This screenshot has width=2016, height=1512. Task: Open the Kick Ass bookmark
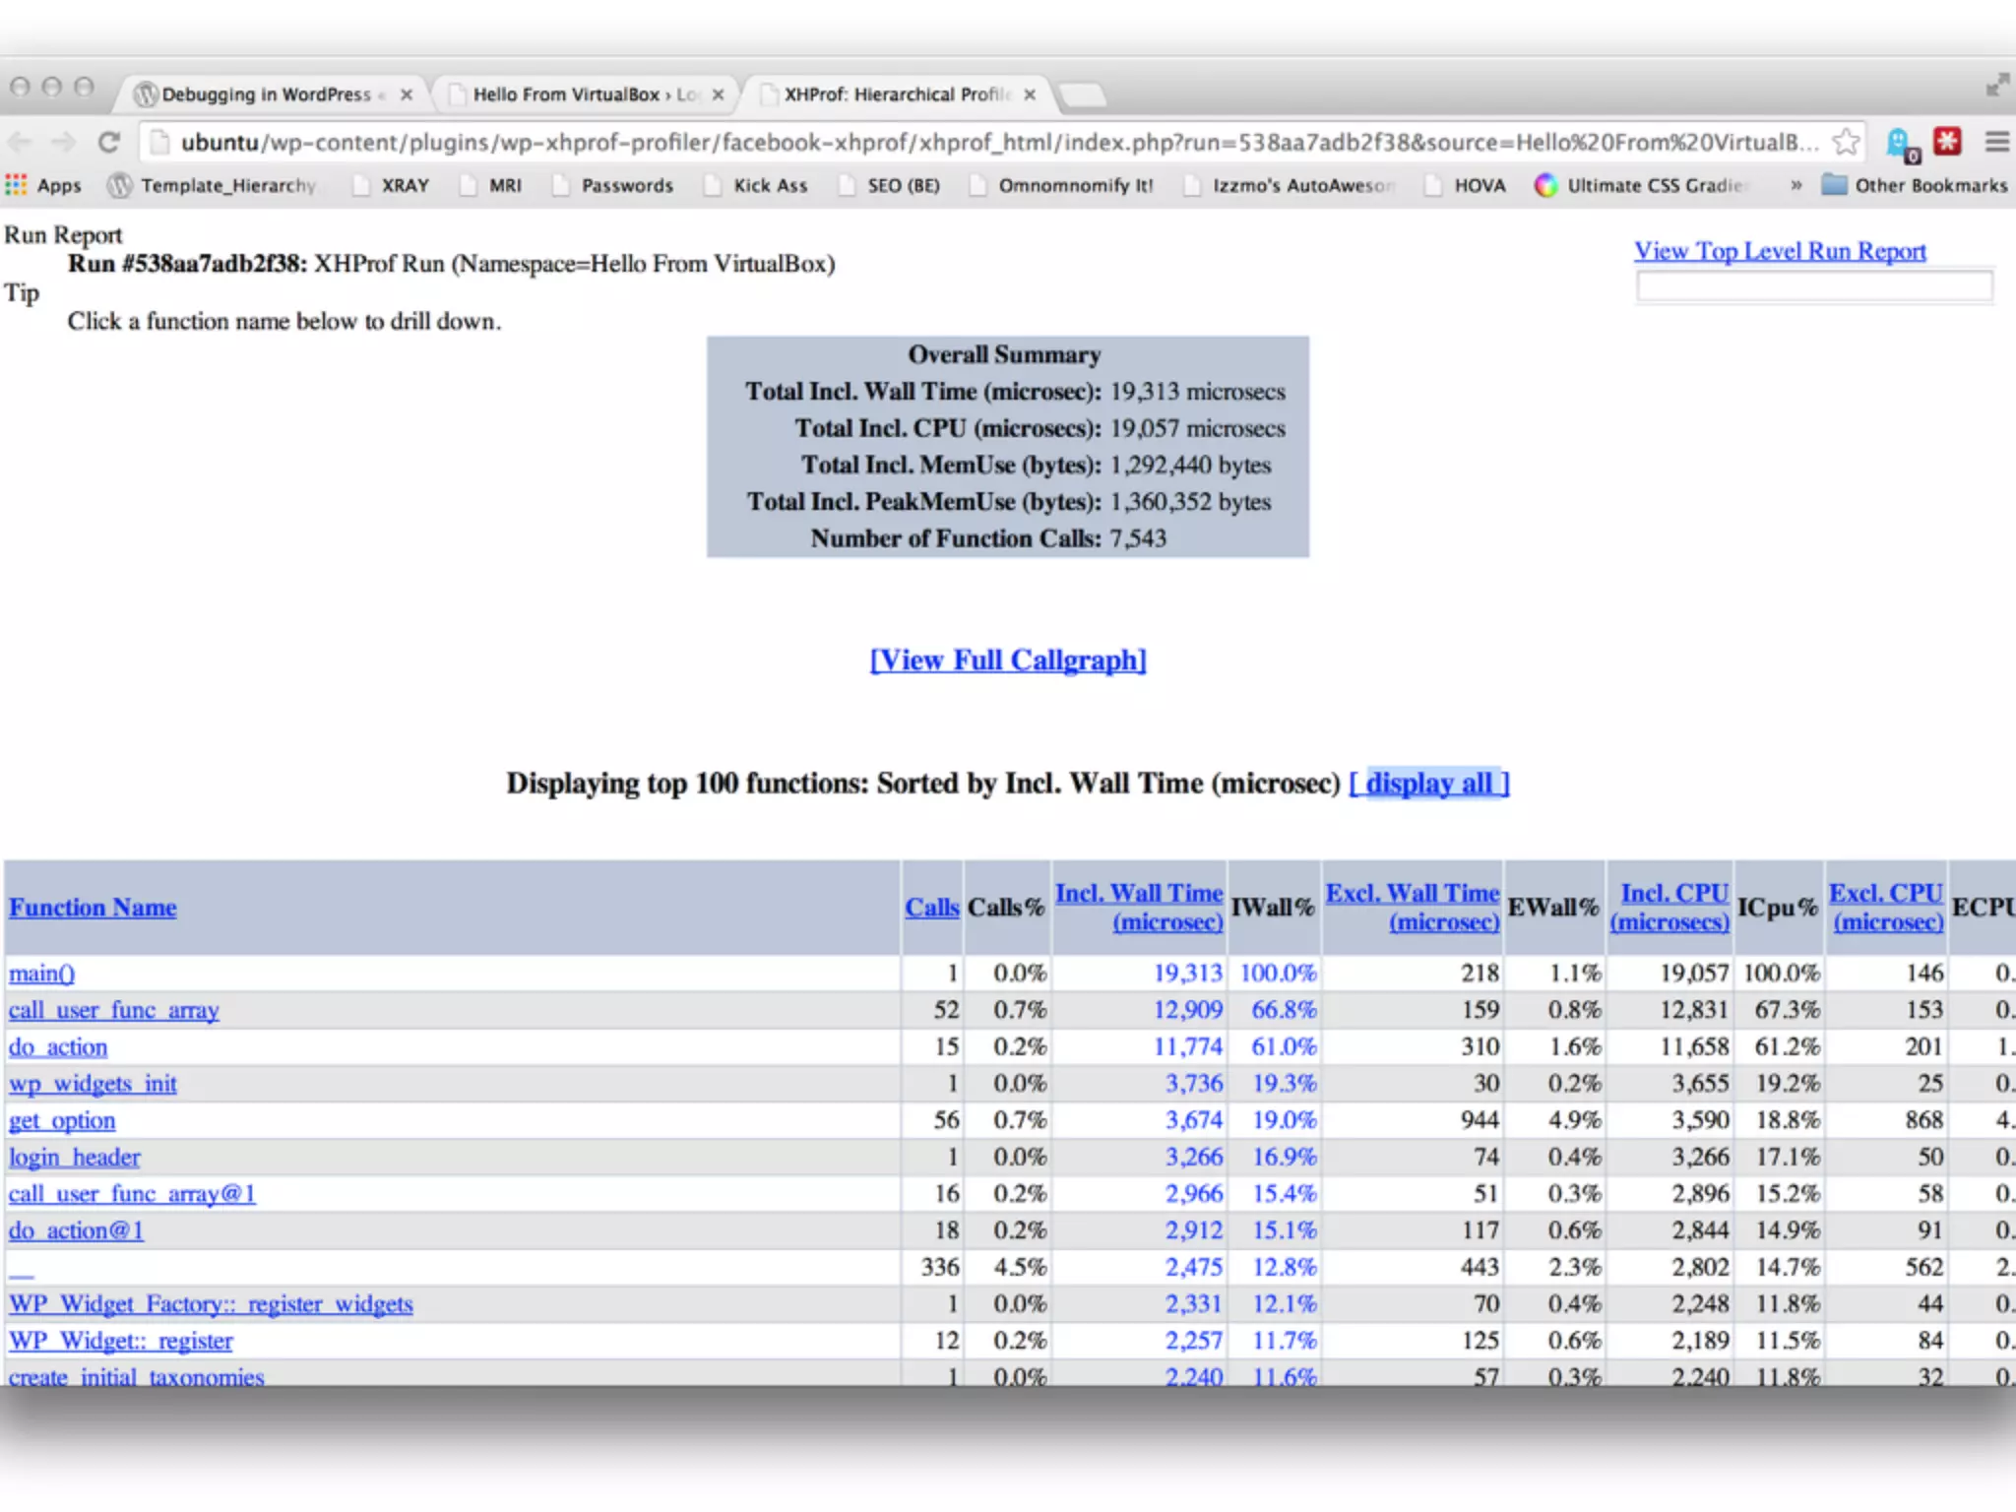756,185
